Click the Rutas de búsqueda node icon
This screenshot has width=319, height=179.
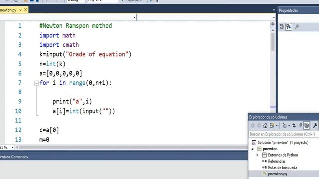coord(264,168)
